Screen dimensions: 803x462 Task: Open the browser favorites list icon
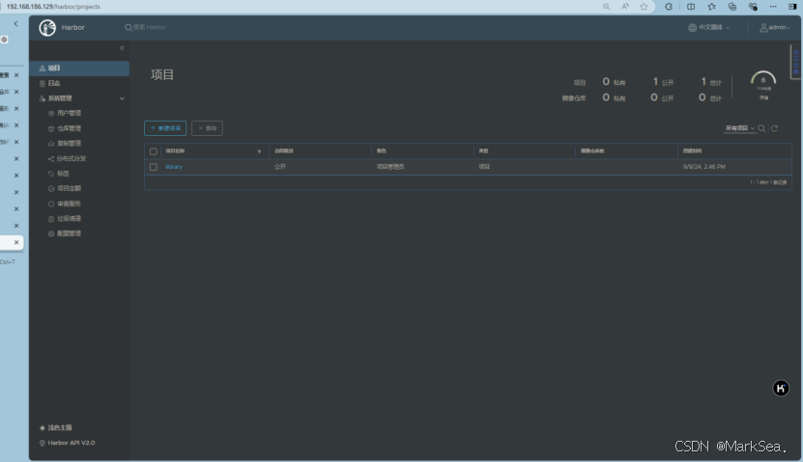(x=712, y=7)
